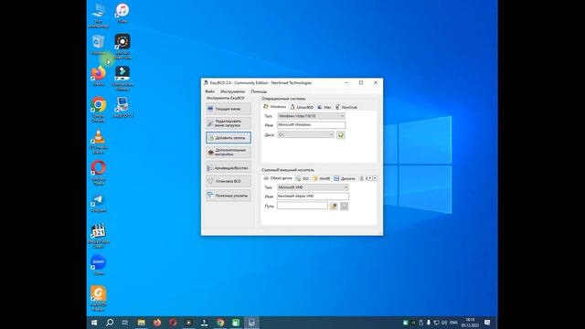Open Chrome from the taskbar
Screen dimensions: 585x329
(x=220, y=323)
